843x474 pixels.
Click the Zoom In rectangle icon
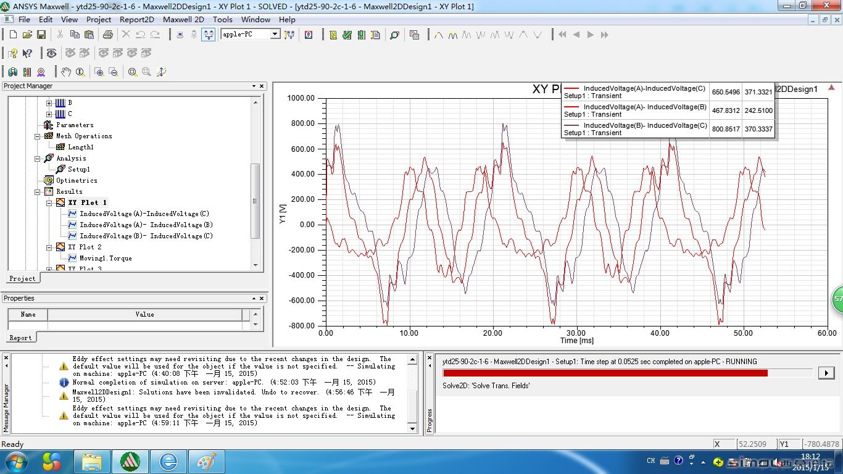click(x=99, y=72)
